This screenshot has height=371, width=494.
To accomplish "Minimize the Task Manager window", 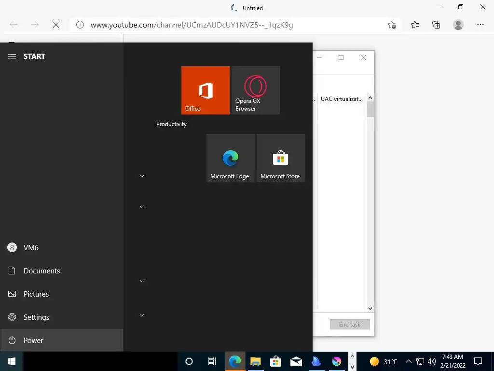I will [x=319, y=57].
